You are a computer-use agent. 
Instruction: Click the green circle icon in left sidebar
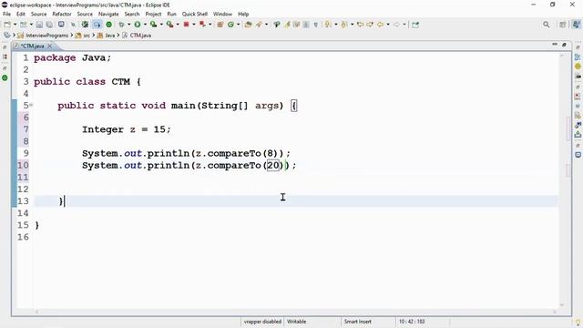point(5,78)
